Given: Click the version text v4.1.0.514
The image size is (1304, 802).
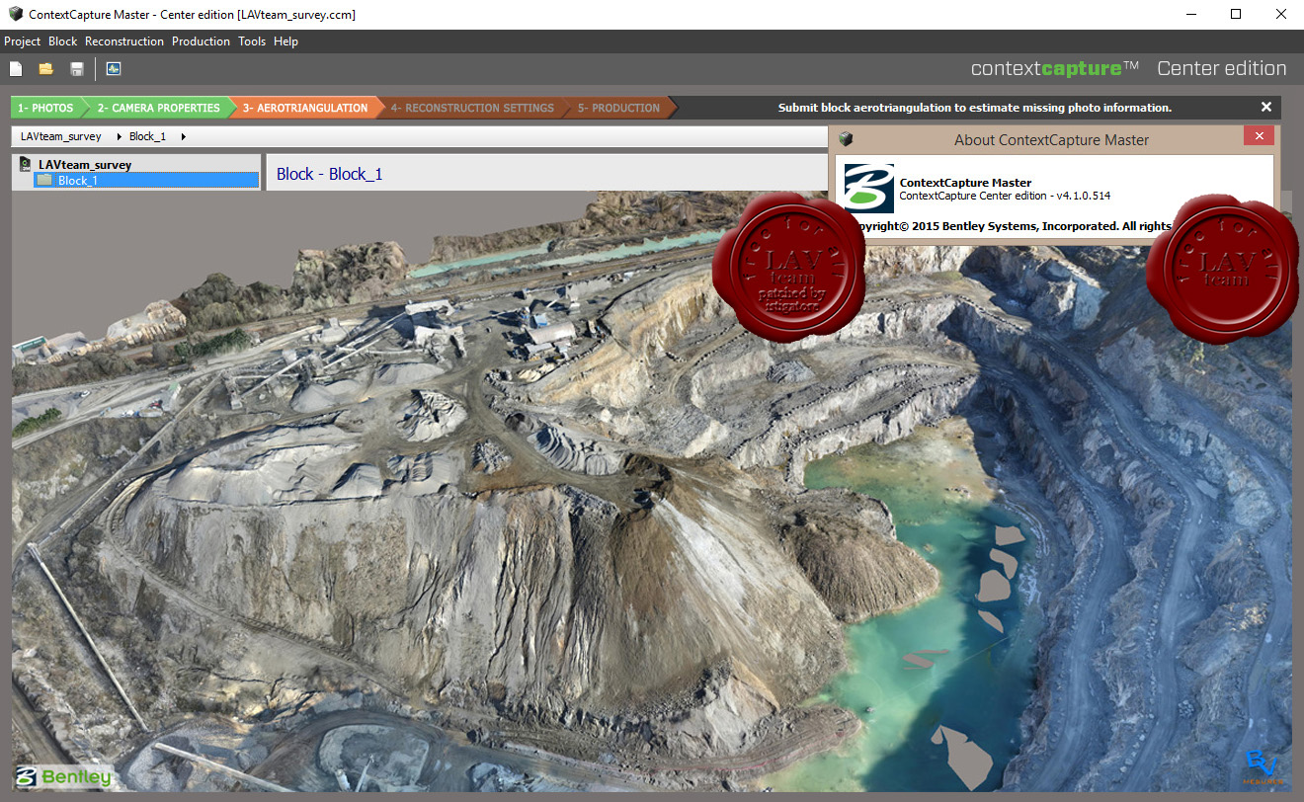Looking at the screenshot, I should click(1083, 196).
